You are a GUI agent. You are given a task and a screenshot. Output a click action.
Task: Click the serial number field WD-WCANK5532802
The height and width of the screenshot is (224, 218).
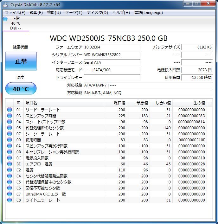(x=112, y=55)
